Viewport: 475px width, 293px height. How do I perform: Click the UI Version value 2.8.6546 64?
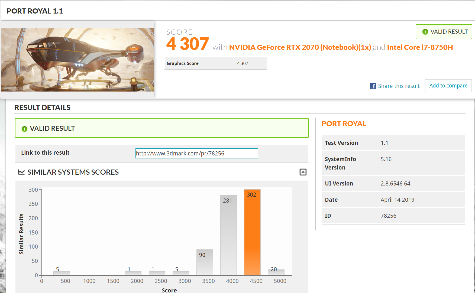pyautogui.click(x=395, y=184)
